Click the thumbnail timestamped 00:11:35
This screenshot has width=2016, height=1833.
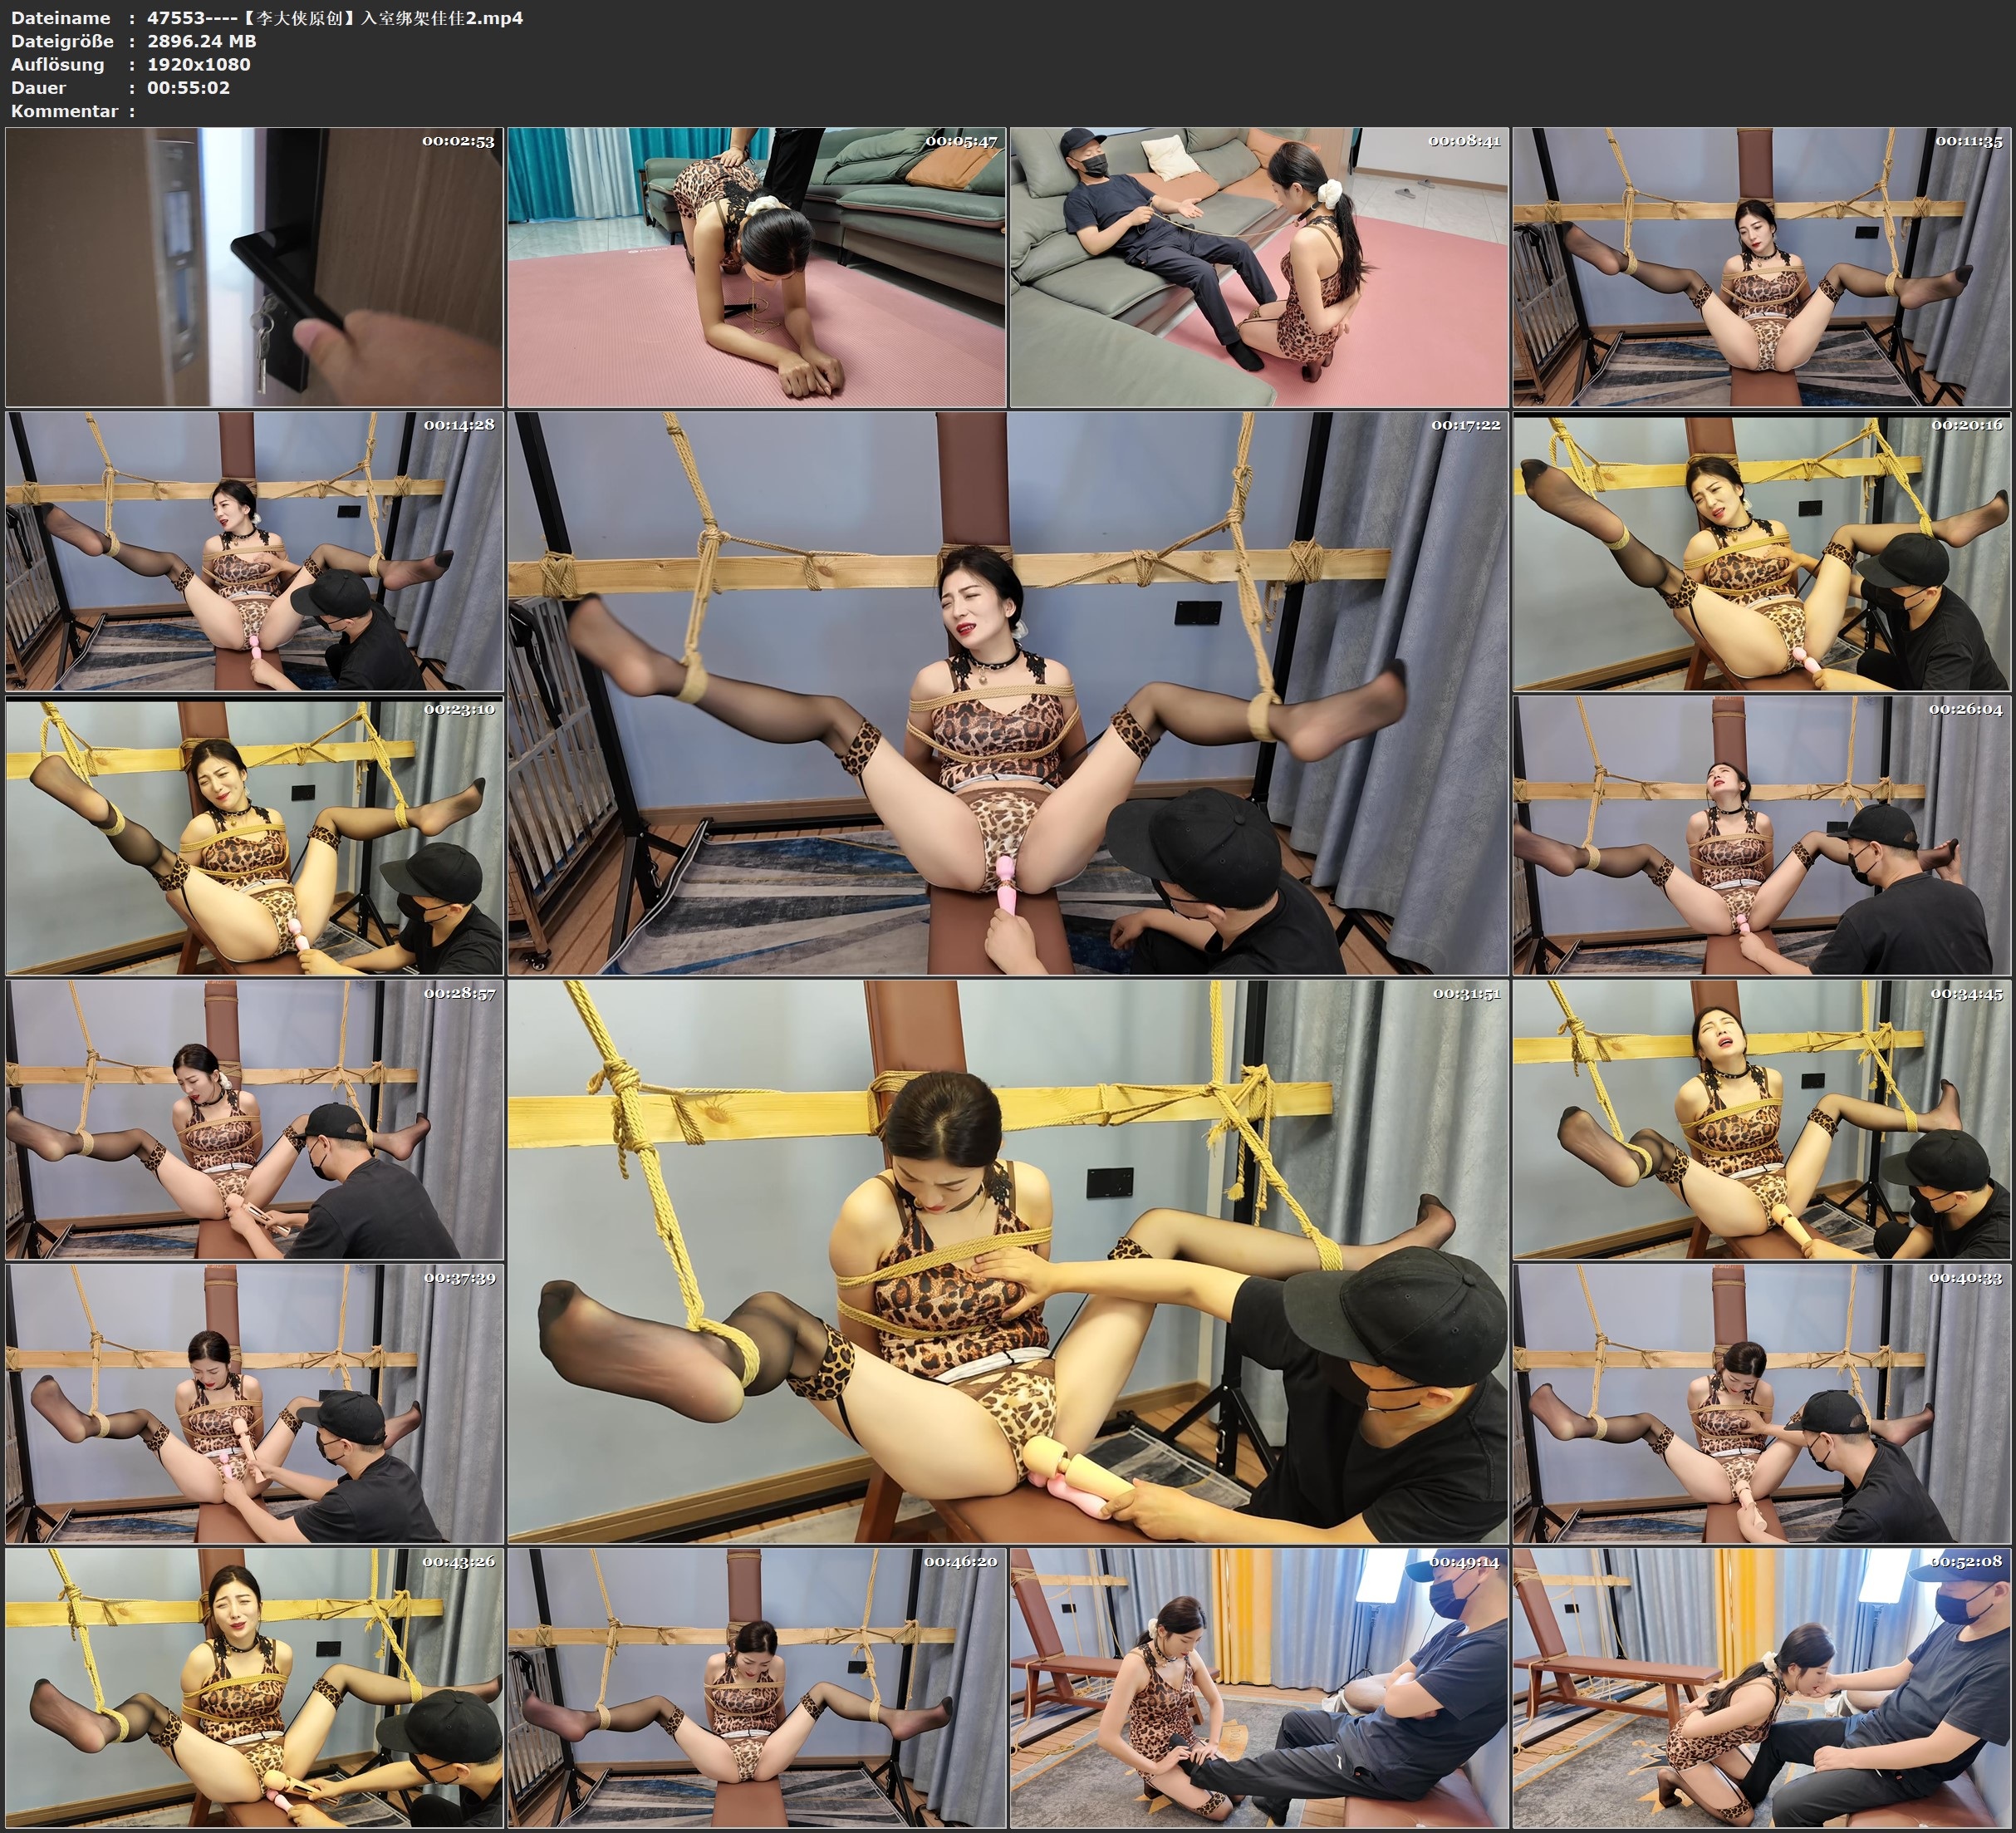[1761, 268]
